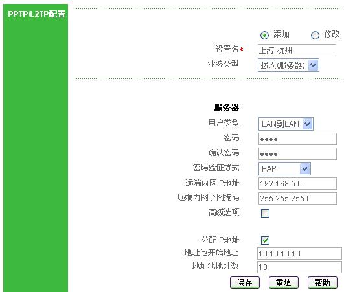Viewport: 344px width, 292px height.
Task: Click the 确认密码 password field
Action: coord(297,154)
